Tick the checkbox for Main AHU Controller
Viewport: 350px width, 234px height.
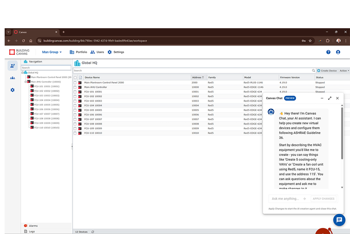coord(75,87)
